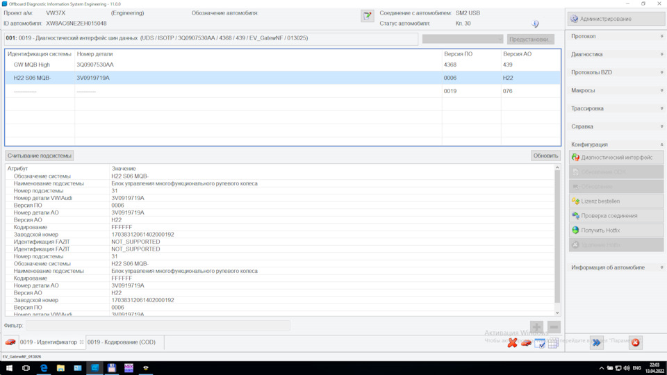
Task: Close the 0019 - Идентификатор tab
Action: pos(82,342)
